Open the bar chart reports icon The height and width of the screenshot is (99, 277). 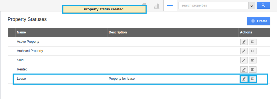click(156, 6)
